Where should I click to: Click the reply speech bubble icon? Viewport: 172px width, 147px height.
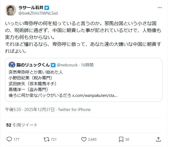coord(9,139)
